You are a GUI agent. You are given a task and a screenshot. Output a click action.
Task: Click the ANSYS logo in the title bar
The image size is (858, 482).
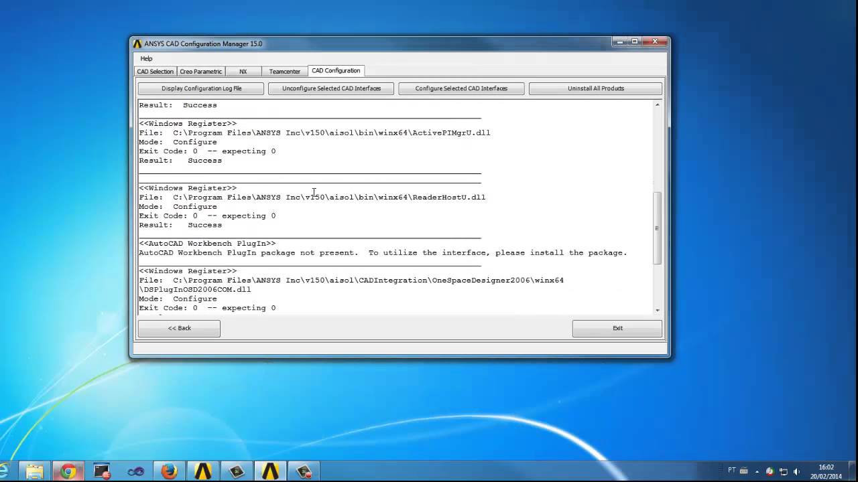pyautogui.click(x=137, y=44)
